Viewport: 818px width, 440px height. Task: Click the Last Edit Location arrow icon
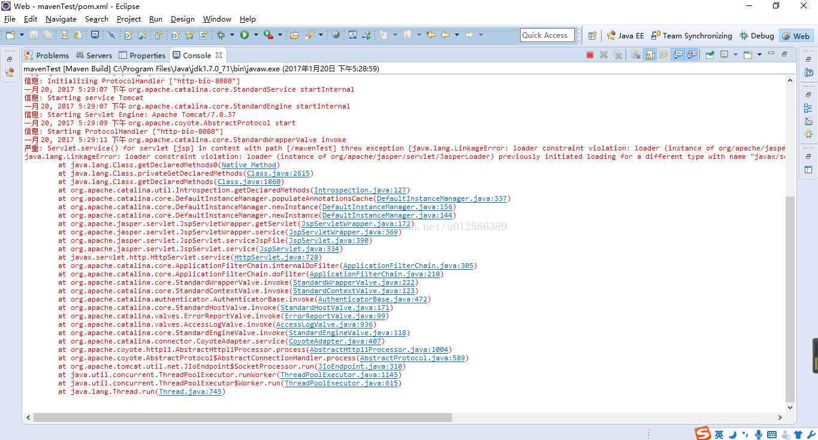(430, 35)
